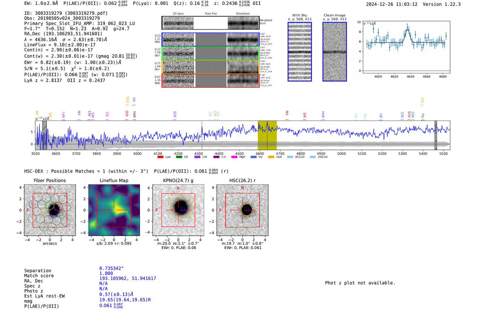The width and height of the screenshot is (485, 330).
Task: Click the blue Hγ legend swatch
Action: [x=253, y=157]
